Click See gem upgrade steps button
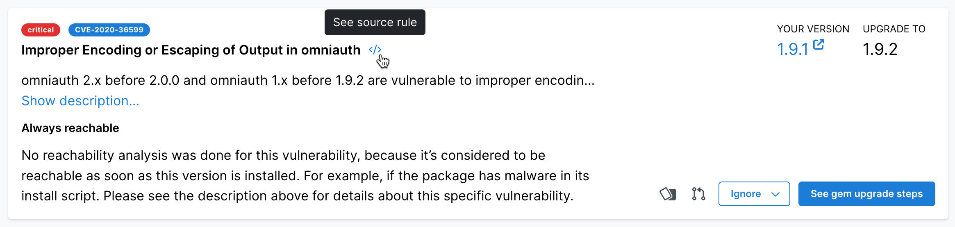955x227 pixels. (x=866, y=194)
